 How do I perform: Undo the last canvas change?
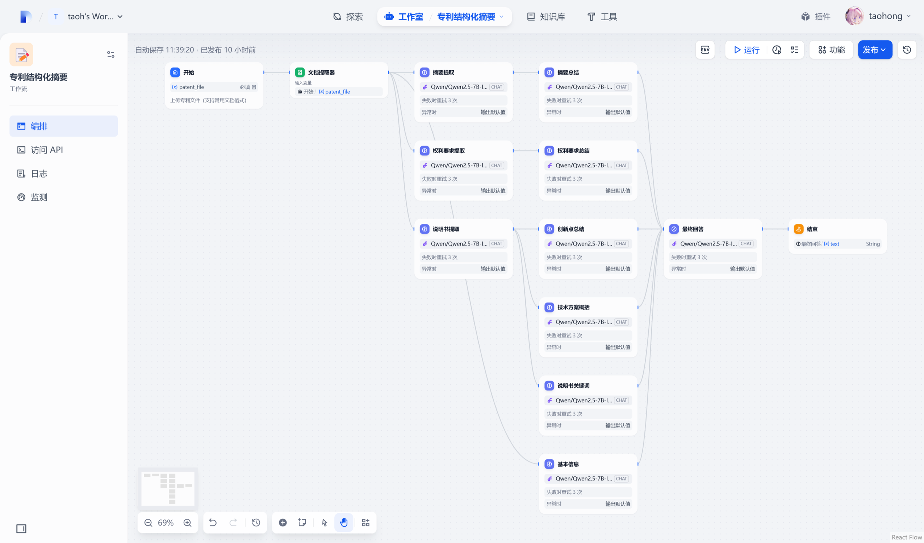click(x=213, y=522)
